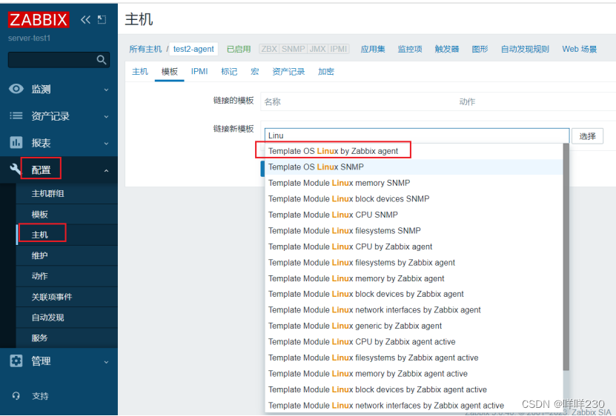Click the eye icon for 监测
The width and height of the screenshot is (616, 416).
pos(16,89)
